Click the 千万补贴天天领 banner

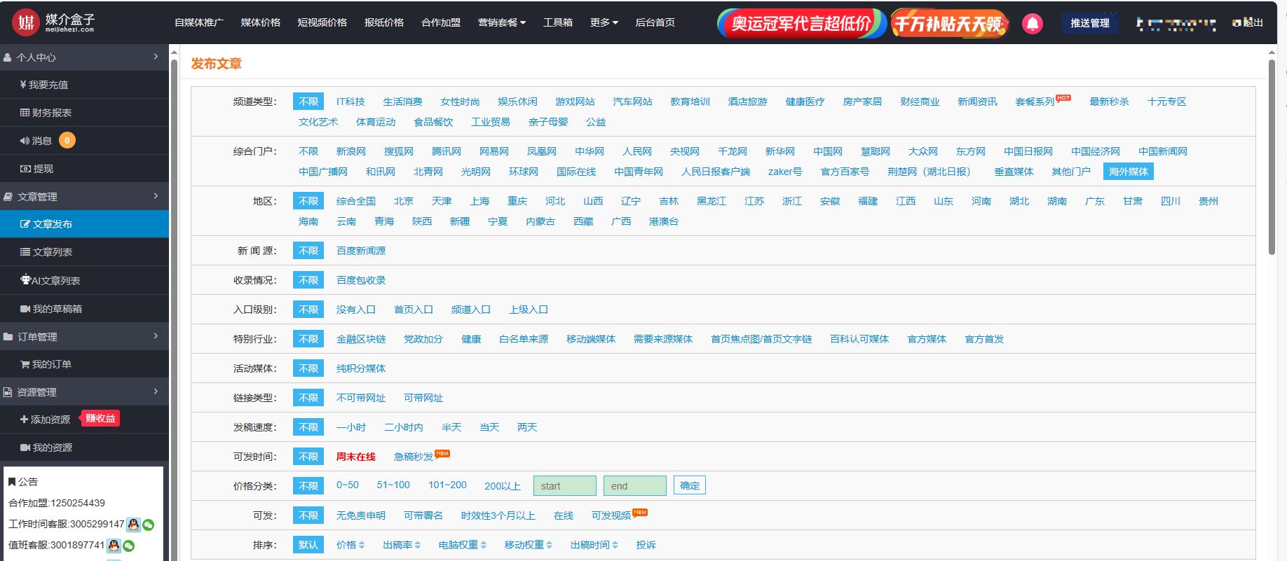949,24
